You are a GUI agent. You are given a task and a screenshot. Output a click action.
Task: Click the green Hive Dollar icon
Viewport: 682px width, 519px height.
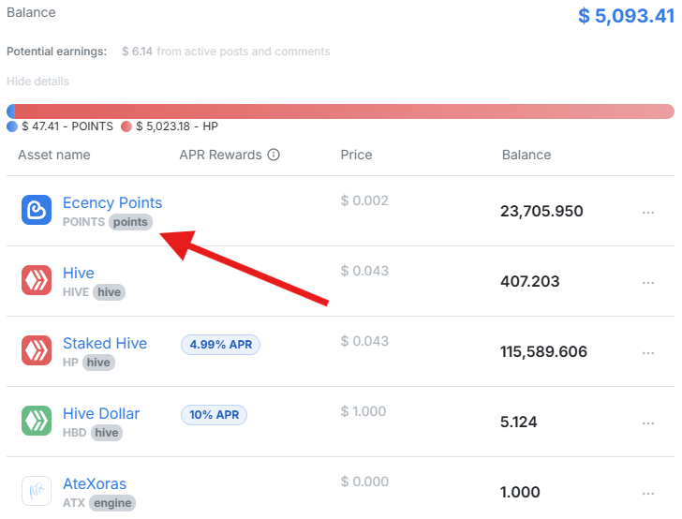pyautogui.click(x=37, y=421)
